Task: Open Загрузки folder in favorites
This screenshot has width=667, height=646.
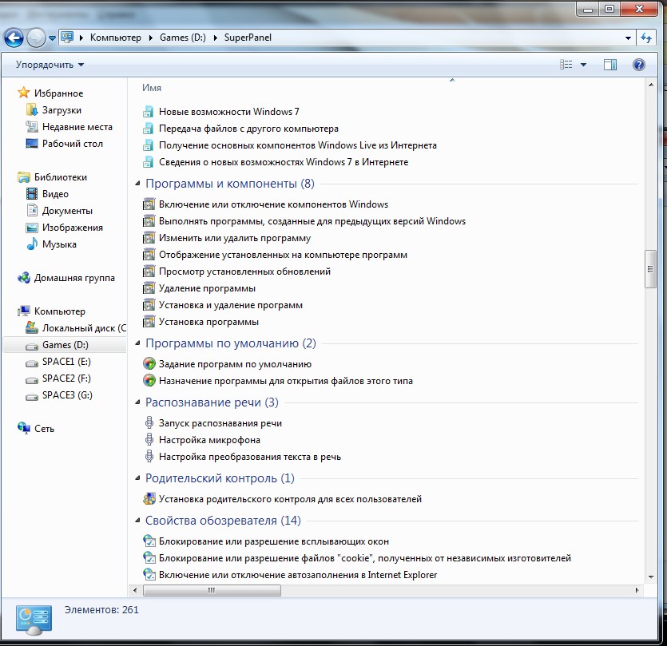Action: point(62,110)
